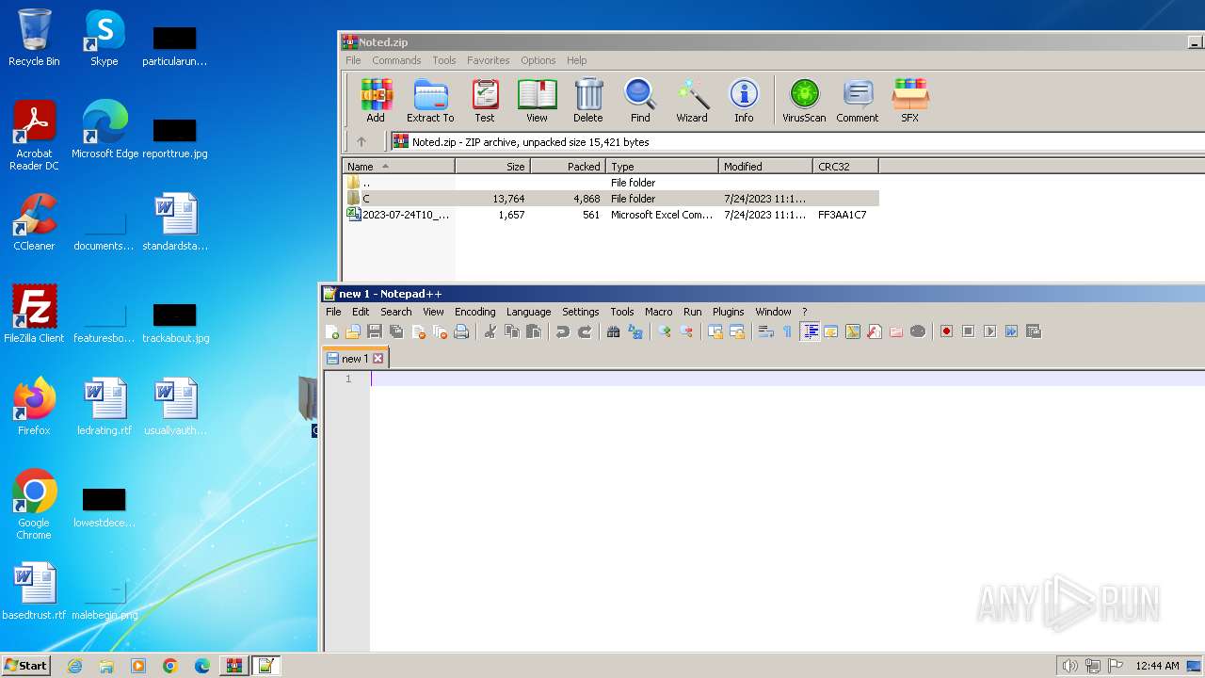
Task: Click Stop Recording macro button
Action: (968, 331)
